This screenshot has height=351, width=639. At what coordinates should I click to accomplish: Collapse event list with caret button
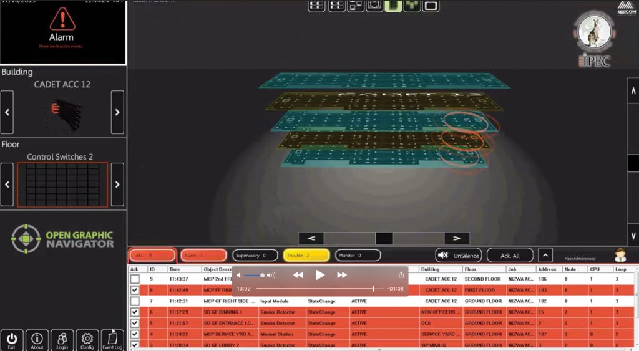tap(545, 256)
